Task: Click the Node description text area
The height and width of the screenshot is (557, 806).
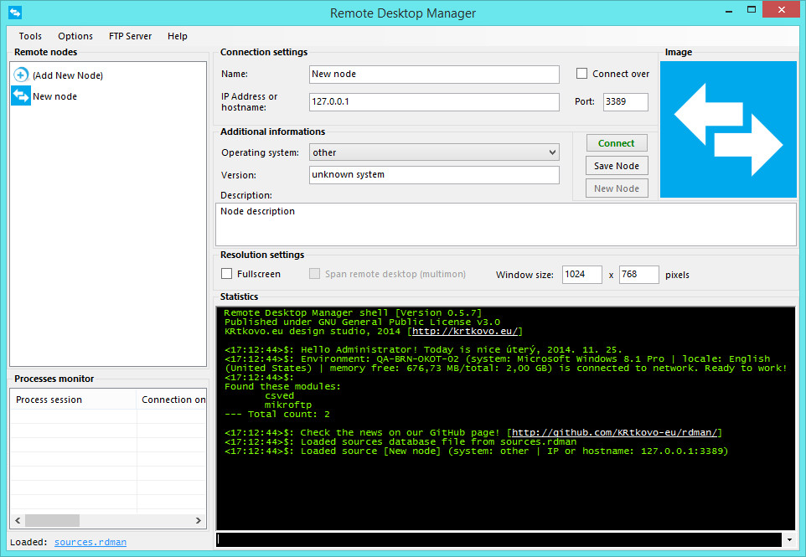Action: point(506,224)
